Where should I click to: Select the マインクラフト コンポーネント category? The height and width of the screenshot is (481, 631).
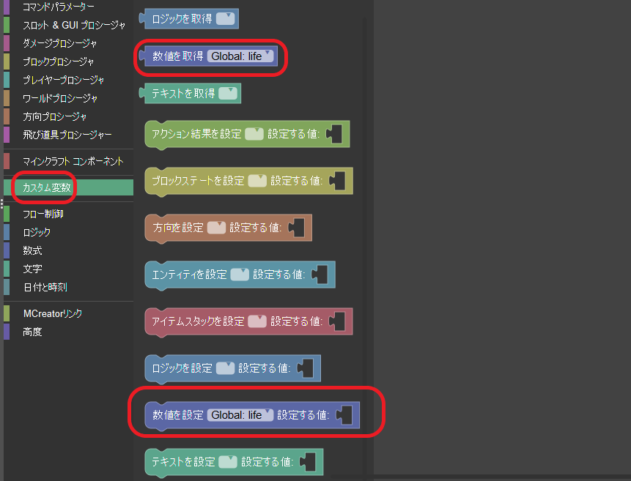(x=73, y=161)
